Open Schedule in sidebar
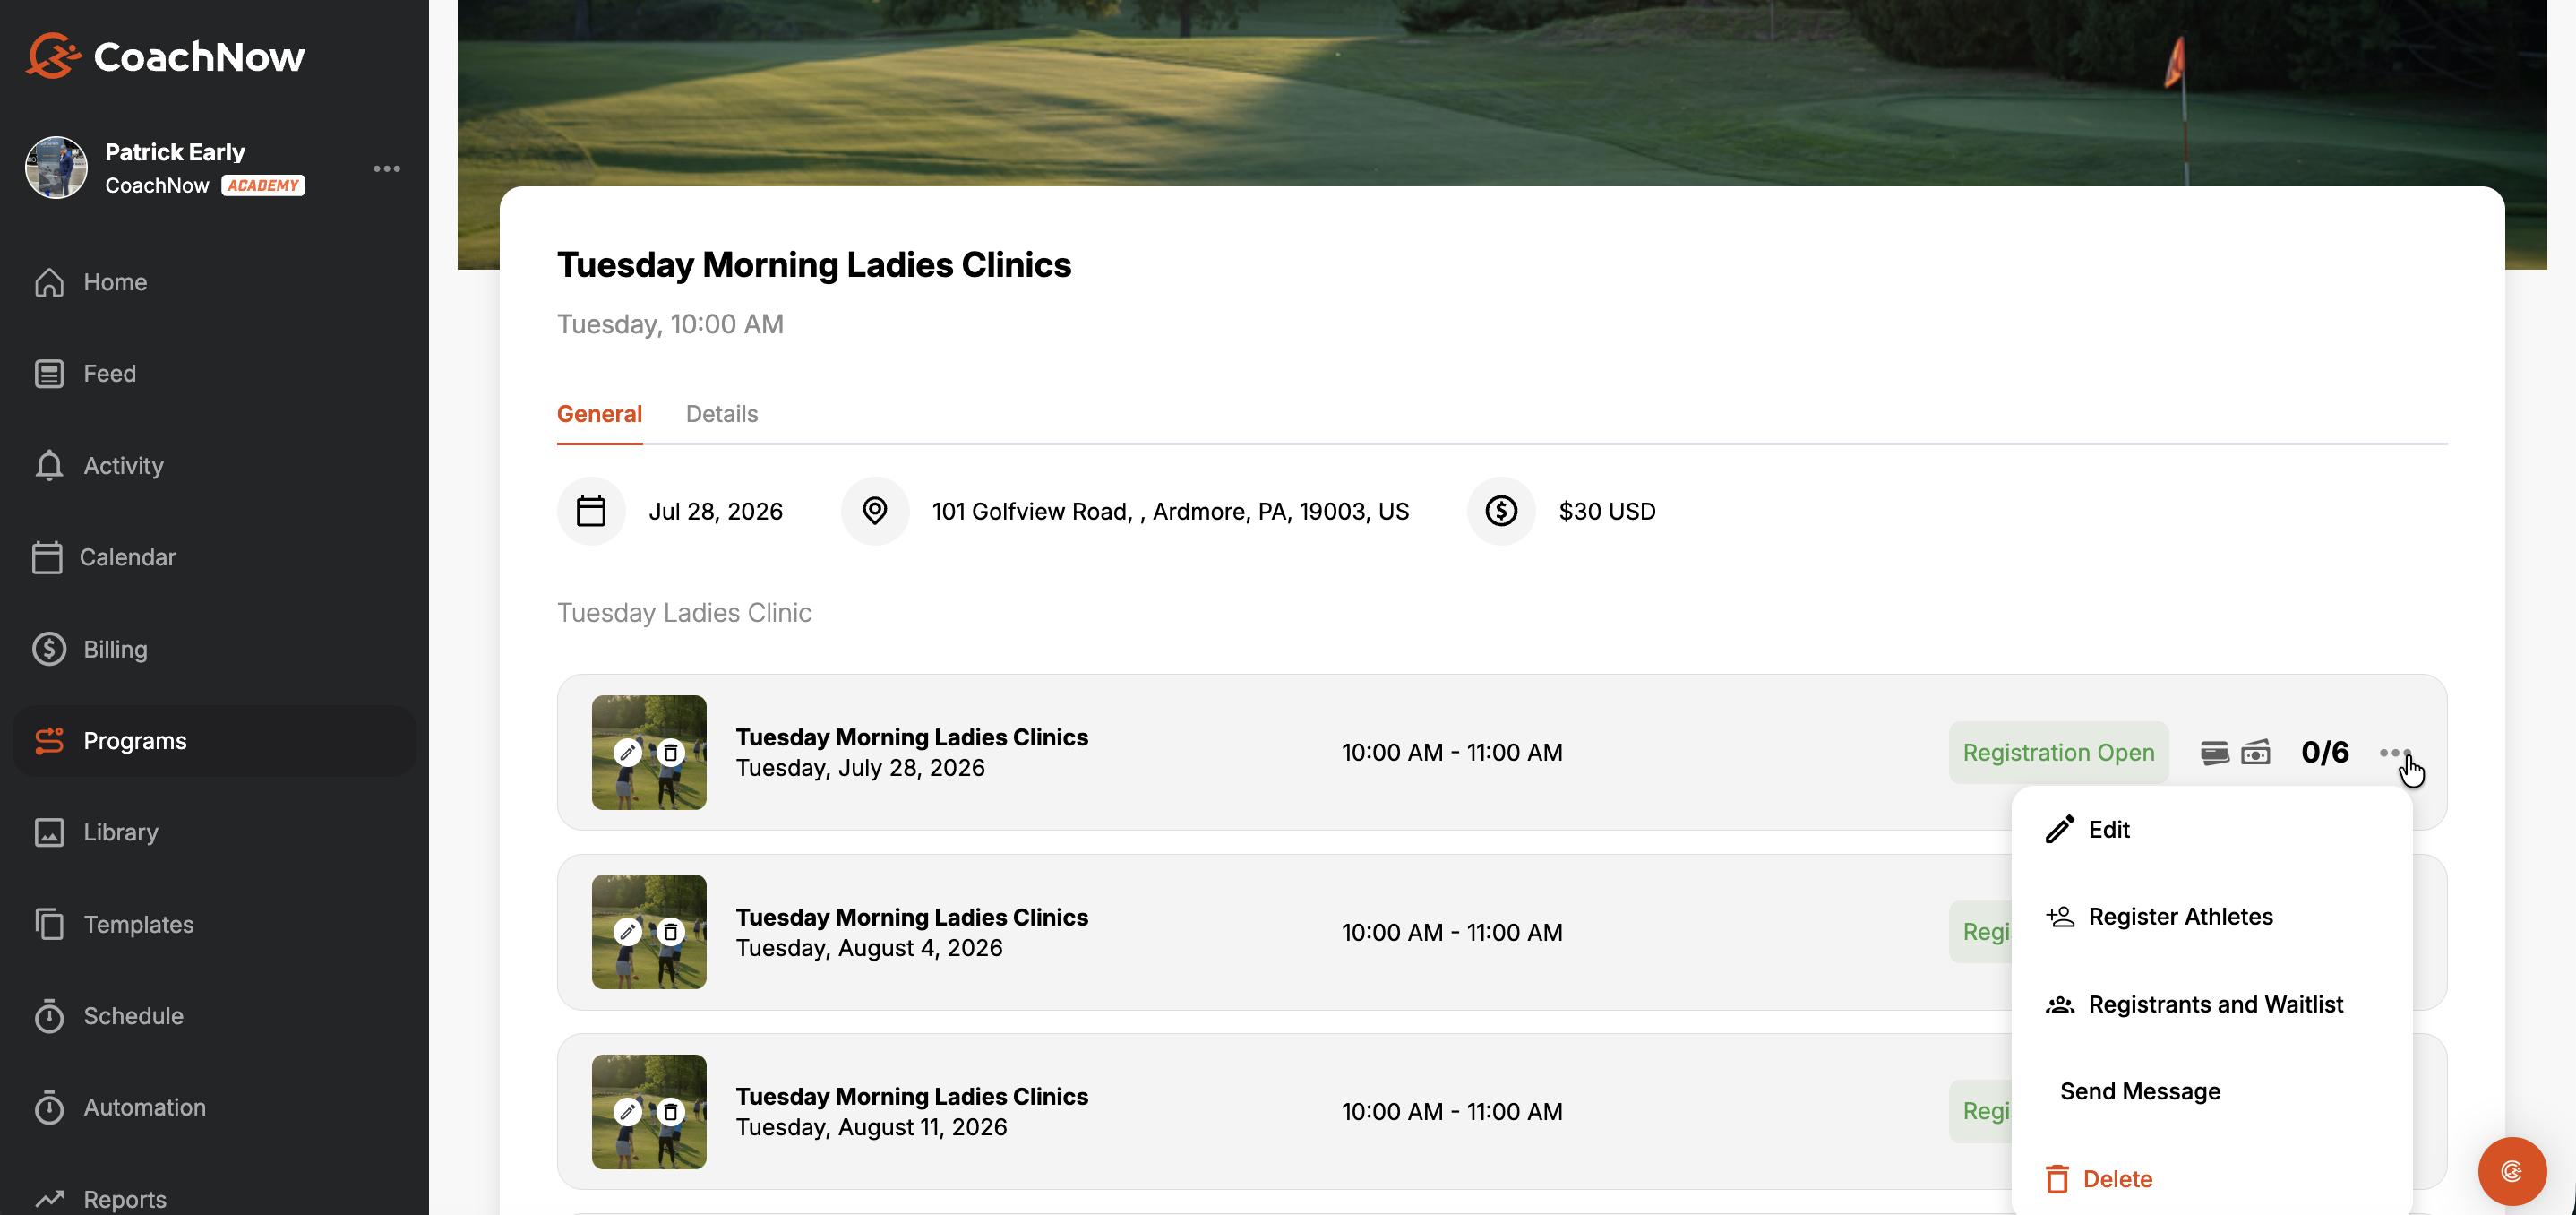The height and width of the screenshot is (1215, 2576). 134,1015
